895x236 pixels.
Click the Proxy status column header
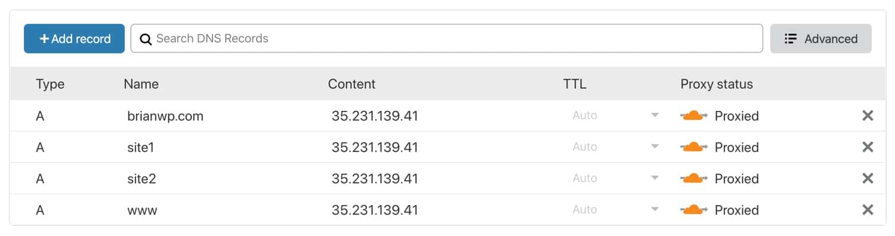[717, 84]
